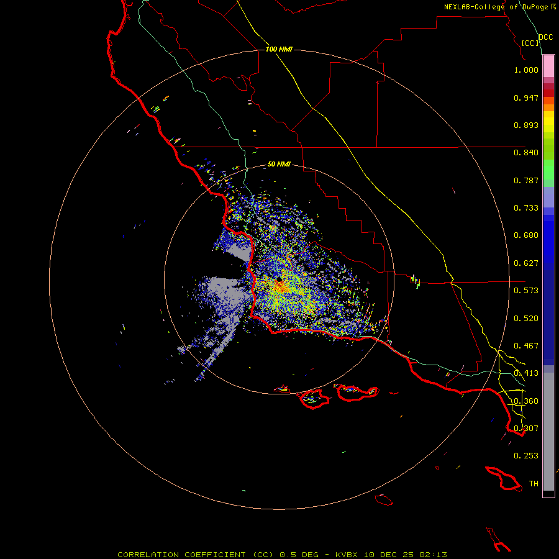This screenshot has height=559, width=559.
Task: Click the 0.947 scale value
Action: click(x=526, y=98)
